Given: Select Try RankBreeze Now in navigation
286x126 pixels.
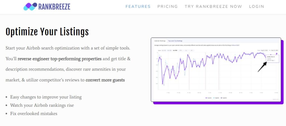Looking at the screenshot, I should coord(213,7).
